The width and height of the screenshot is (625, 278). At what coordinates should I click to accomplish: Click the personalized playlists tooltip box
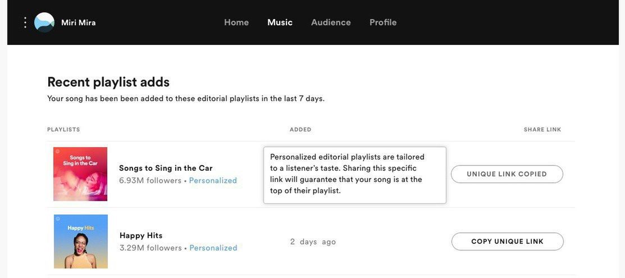pos(354,175)
